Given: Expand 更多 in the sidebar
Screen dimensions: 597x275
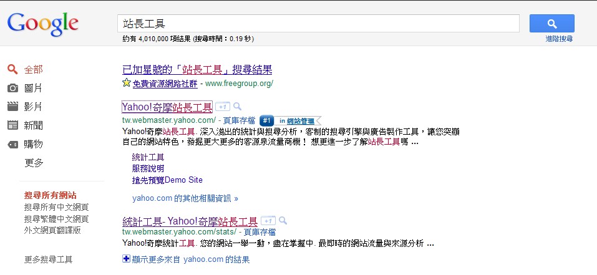Looking at the screenshot, I should pyautogui.click(x=34, y=163).
